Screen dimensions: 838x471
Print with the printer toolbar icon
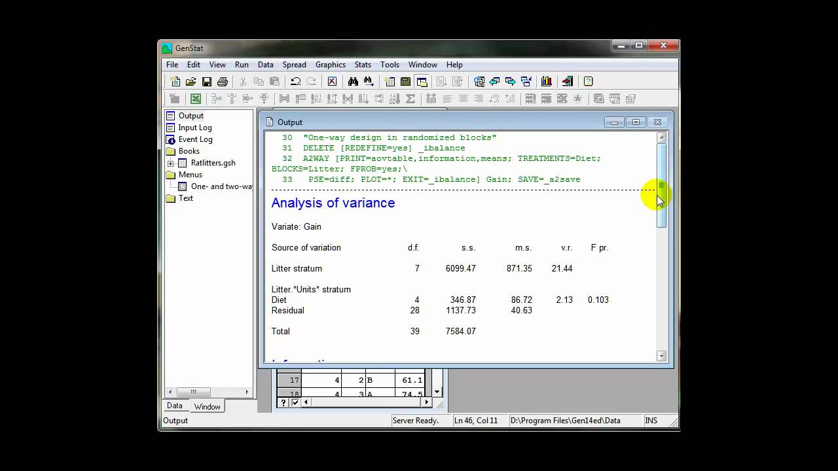(222, 82)
